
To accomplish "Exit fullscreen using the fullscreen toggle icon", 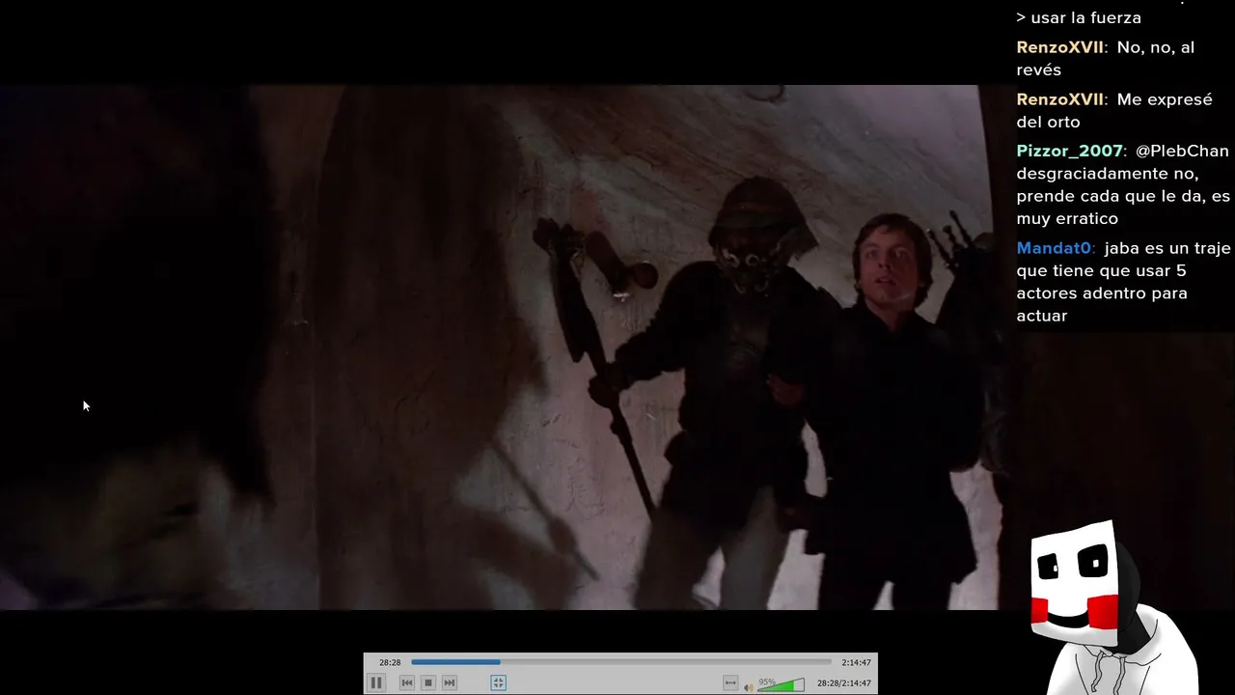I will tap(498, 682).
